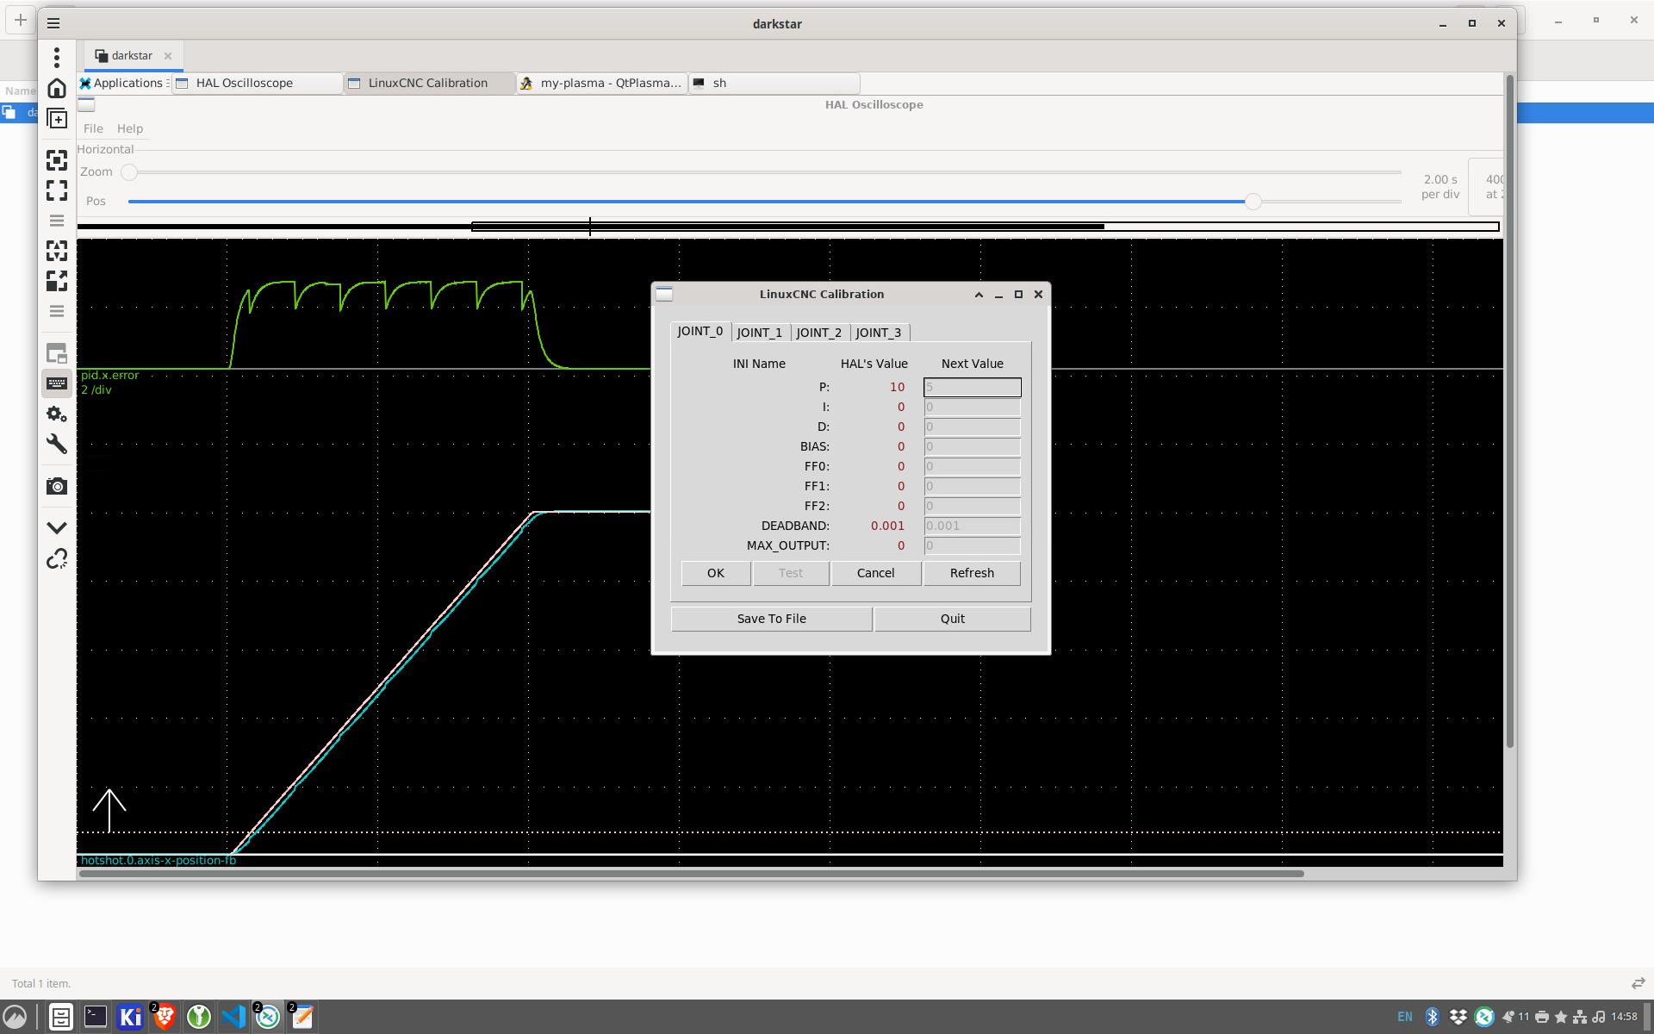Open the fullscreen options menu below the fullscreen icon
Viewport: 1654px width, 1034px height.
pos(57,221)
